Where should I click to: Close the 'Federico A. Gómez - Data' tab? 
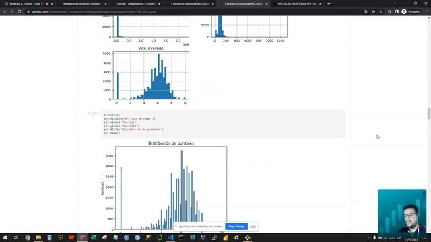(53, 4)
